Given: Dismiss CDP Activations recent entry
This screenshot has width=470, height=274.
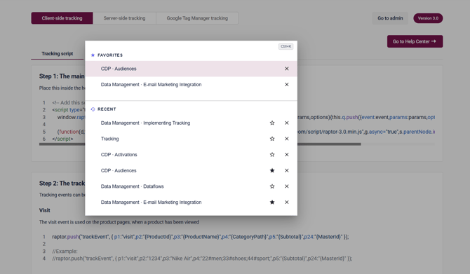Looking at the screenshot, I should [x=286, y=154].
